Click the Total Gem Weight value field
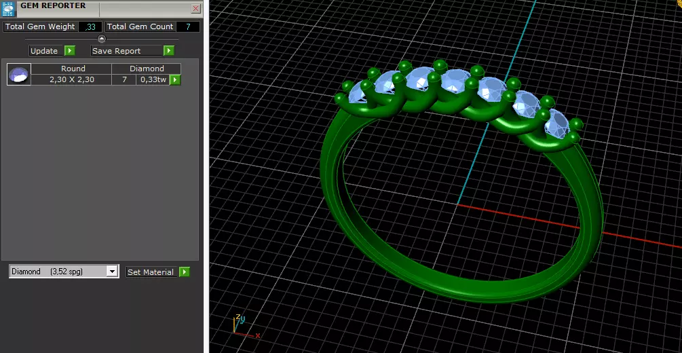This screenshot has height=353, width=682. (x=90, y=26)
